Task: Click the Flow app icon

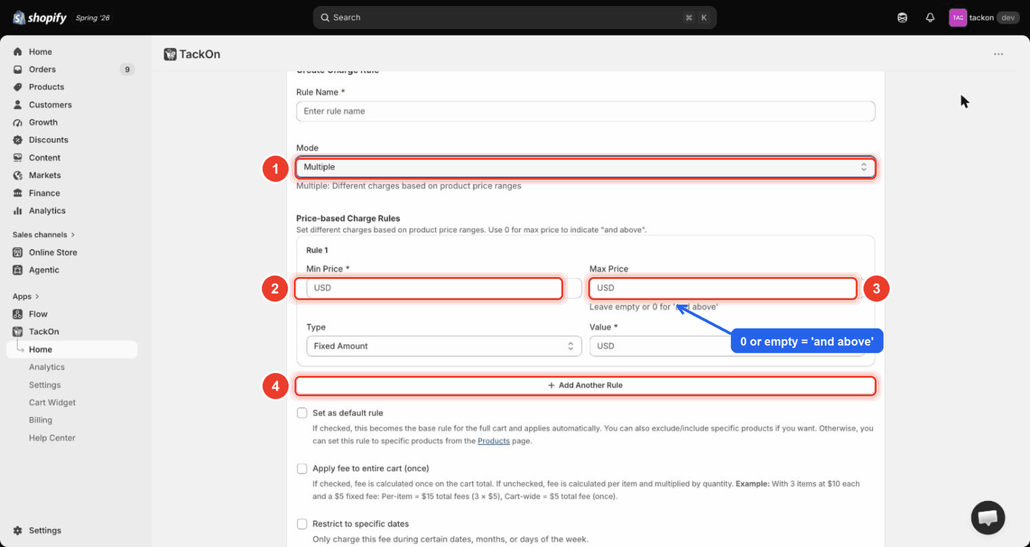Action: pyautogui.click(x=18, y=314)
